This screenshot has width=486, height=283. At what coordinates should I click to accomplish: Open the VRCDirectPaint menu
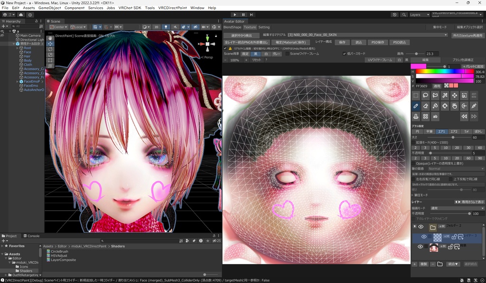click(172, 8)
